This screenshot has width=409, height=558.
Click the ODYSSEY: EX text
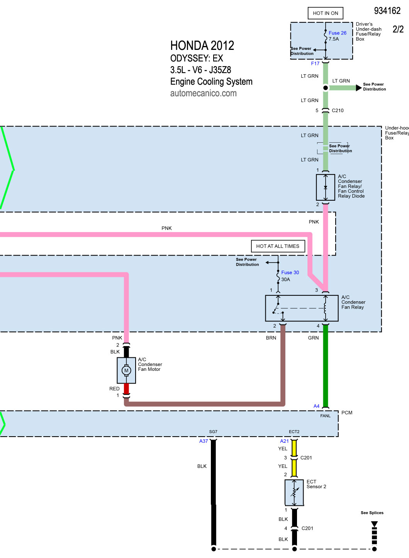click(197, 58)
